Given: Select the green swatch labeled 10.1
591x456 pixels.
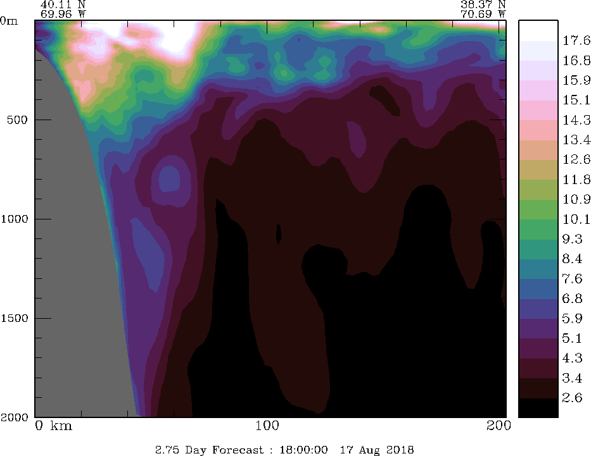Looking at the screenshot, I should point(538,209).
